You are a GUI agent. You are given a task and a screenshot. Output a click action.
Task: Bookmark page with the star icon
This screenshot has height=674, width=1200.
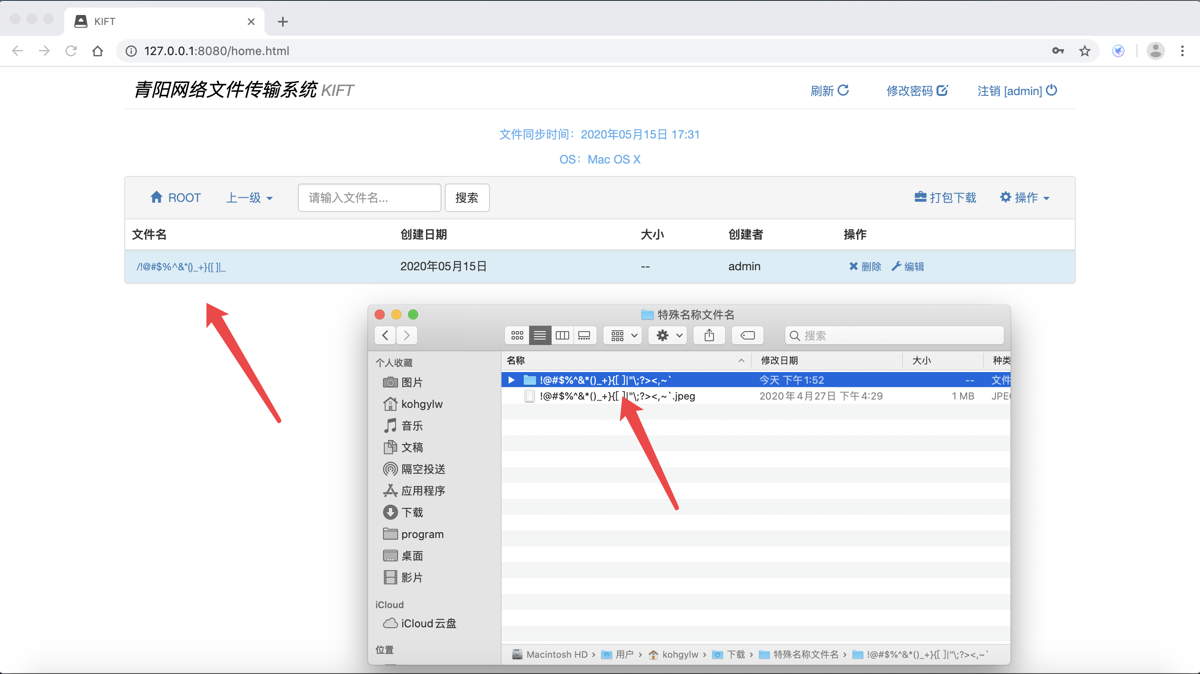coord(1084,51)
